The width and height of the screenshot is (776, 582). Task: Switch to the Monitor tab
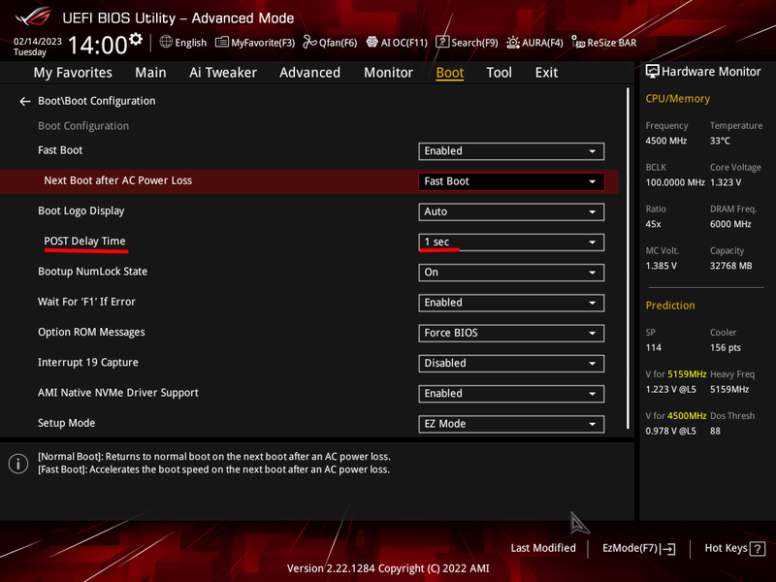389,73
